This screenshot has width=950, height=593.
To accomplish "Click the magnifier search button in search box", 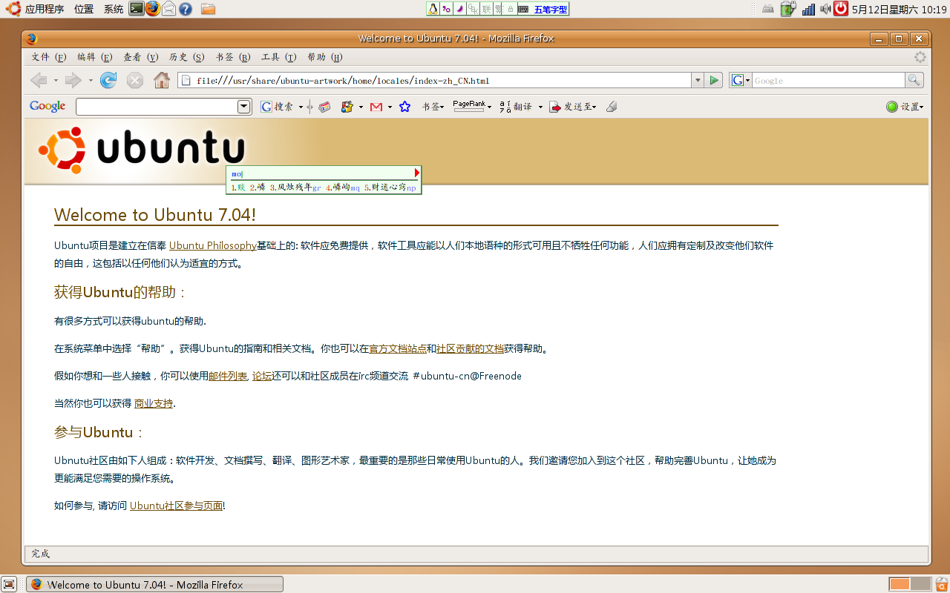I will tap(914, 80).
